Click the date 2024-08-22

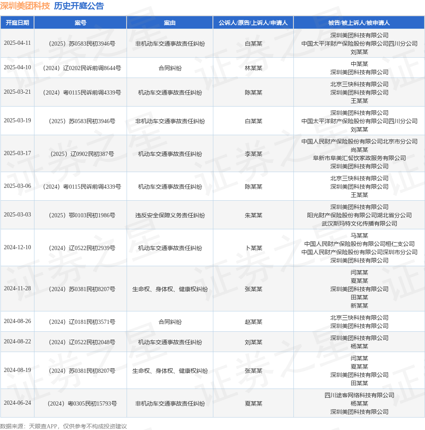point(17,341)
